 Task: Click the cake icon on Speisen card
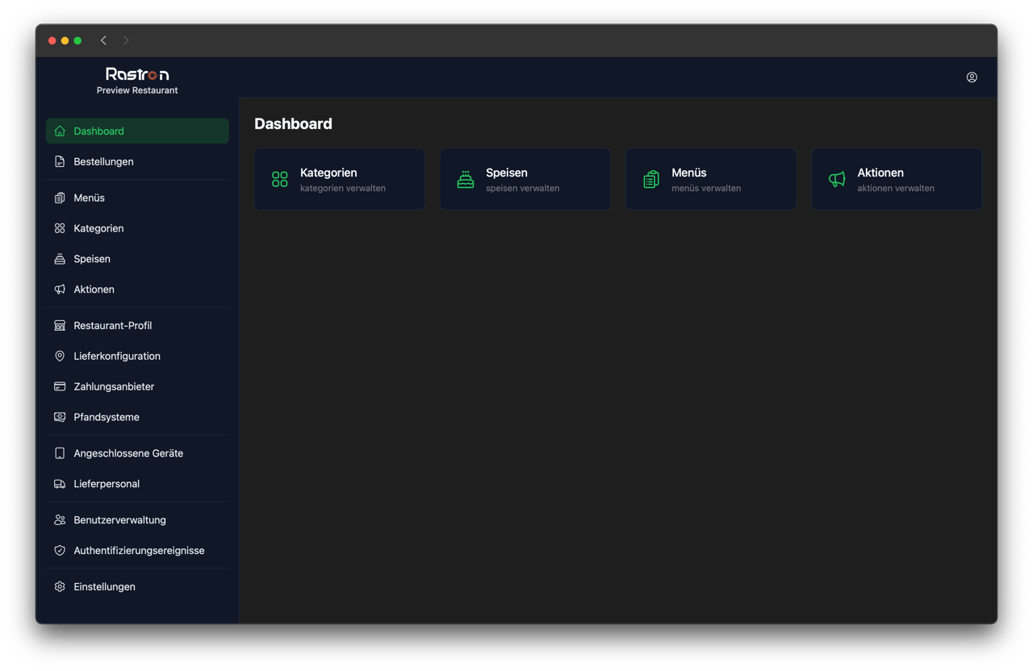tap(466, 179)
